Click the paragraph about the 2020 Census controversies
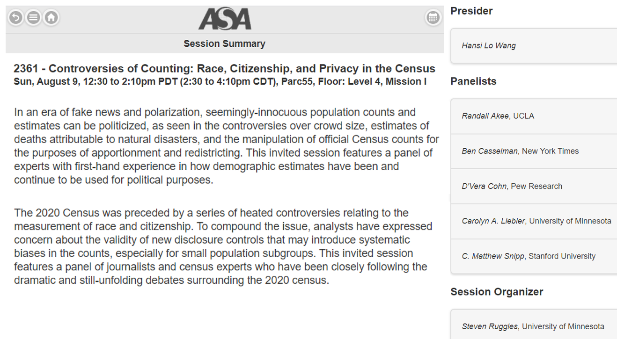The height and width of the screenshot is (339, 617). click(223, 247)
